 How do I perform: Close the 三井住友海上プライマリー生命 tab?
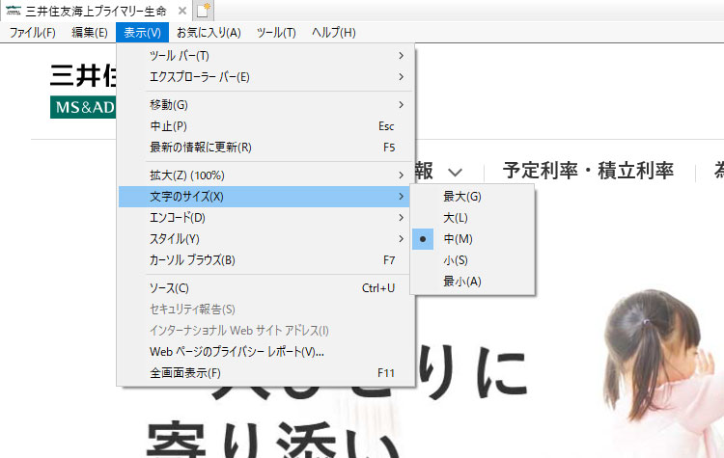(182, 11)
